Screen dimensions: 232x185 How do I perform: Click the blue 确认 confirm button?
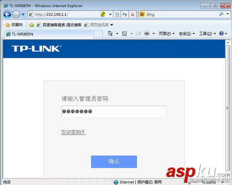click(x=114, y=162)
